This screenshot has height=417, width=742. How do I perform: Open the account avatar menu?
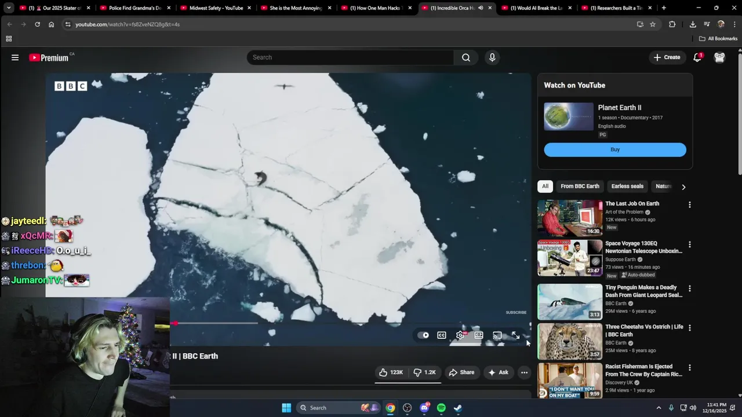click(719, 57)
